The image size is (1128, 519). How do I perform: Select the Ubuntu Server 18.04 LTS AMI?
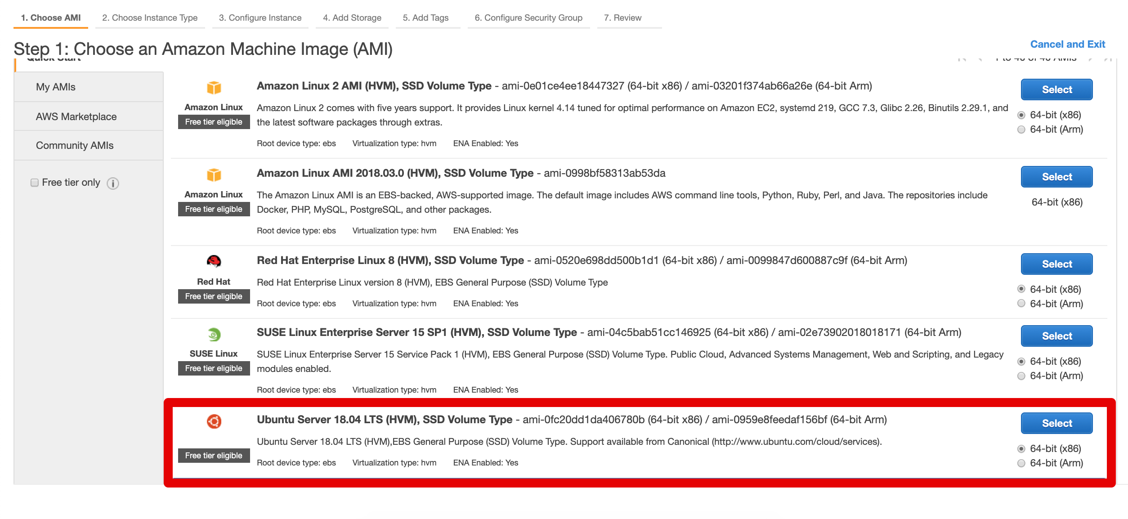1056,423
